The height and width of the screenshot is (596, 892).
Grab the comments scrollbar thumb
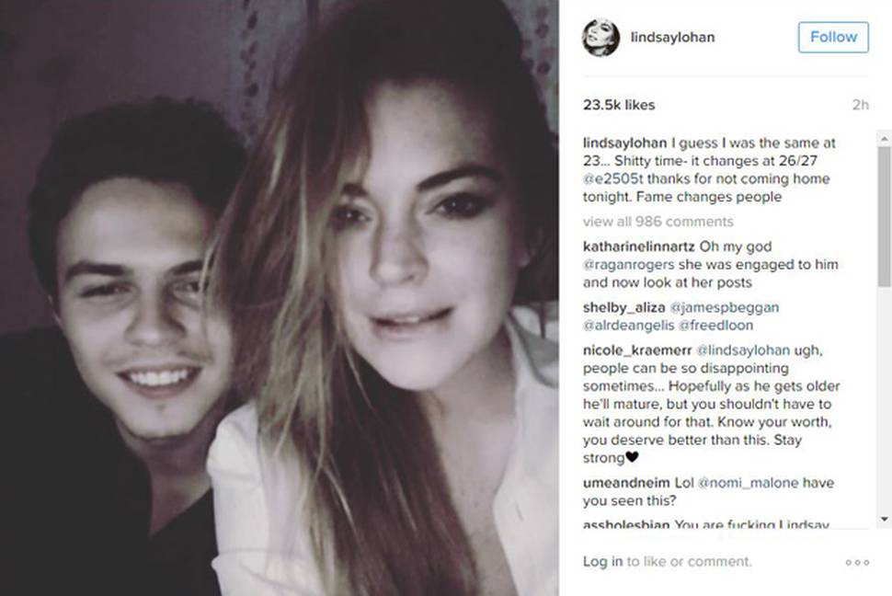coord(884,216)
